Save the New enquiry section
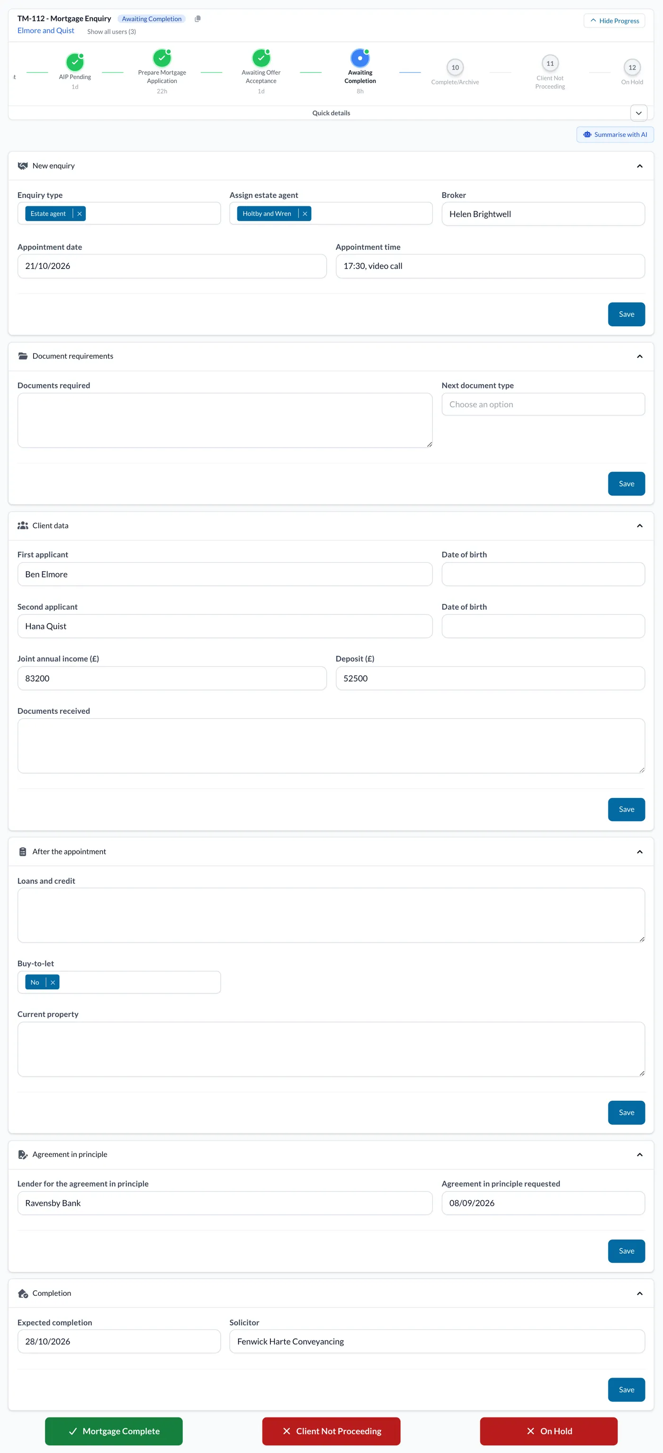This screenshot has width=663, height=1453. click(x=627, y=314)
